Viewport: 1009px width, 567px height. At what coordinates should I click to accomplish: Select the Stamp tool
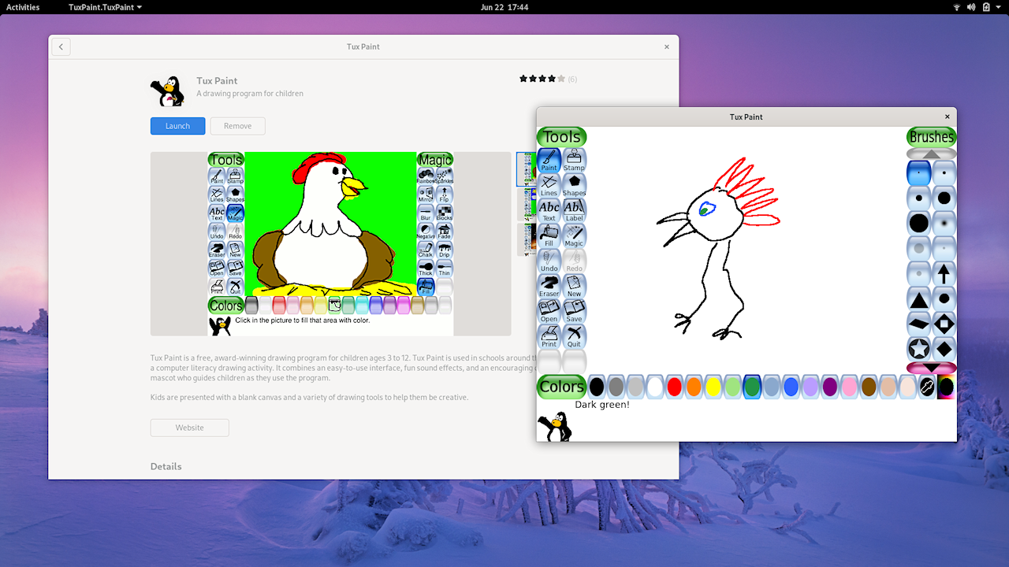pyautogui.click(x=574, y=160)
